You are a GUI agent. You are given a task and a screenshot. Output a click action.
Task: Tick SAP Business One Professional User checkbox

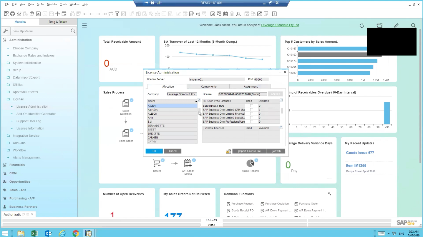(251, 121)
